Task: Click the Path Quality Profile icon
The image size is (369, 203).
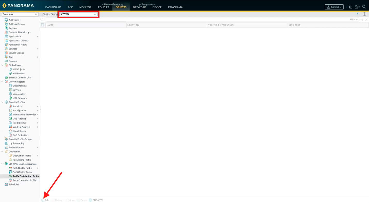Action: click(11, 168)
